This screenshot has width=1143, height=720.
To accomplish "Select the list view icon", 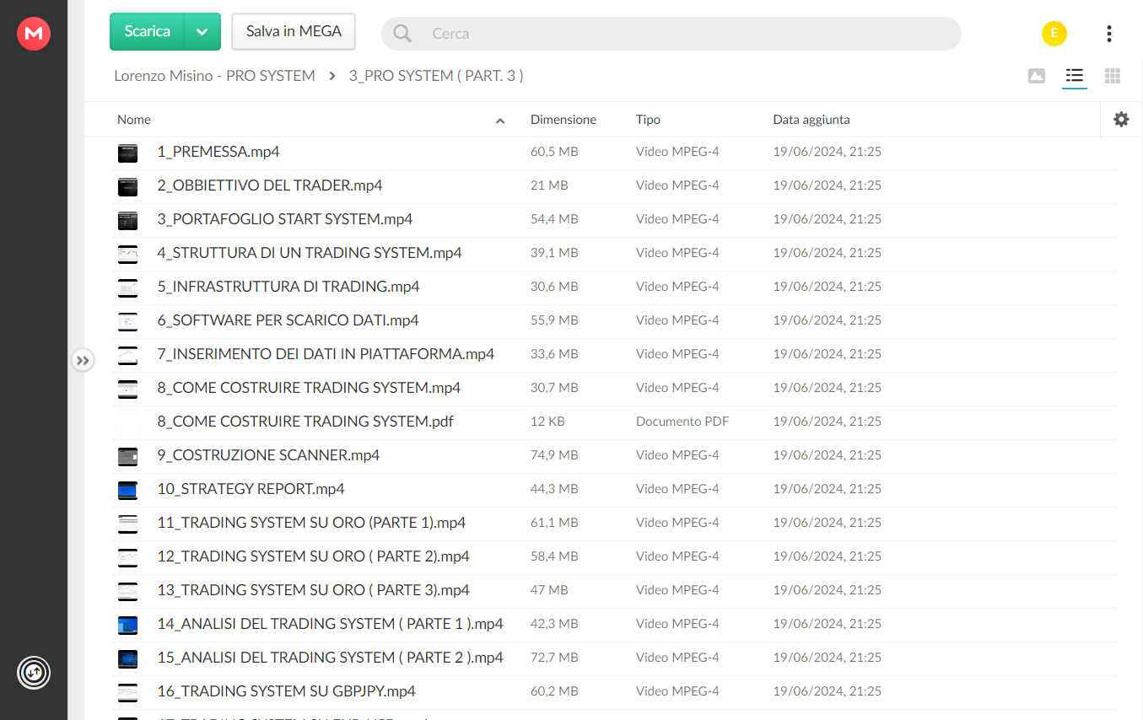I will (x=1075, y=76).
